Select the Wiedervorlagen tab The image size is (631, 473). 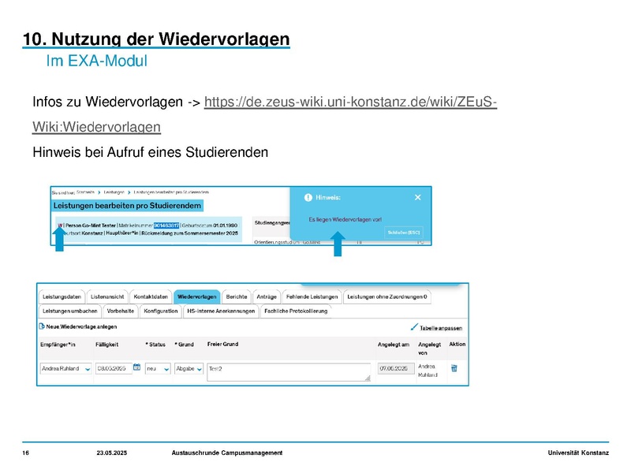pos(196,297)
